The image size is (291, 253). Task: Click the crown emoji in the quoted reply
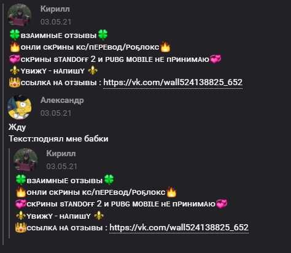point(21,227)
